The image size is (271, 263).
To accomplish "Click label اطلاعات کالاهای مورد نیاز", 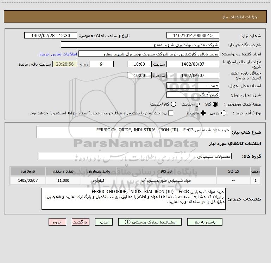I will pos(235,144).
